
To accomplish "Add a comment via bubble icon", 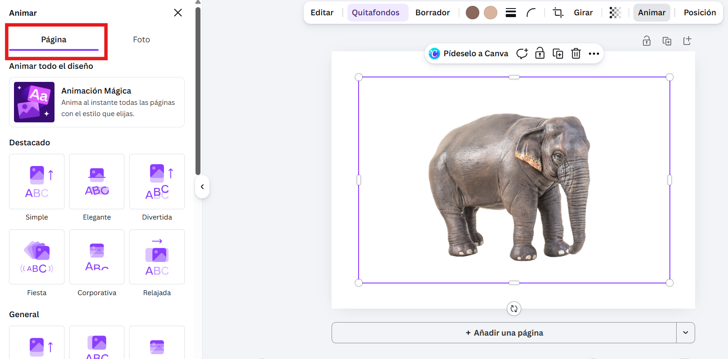I will pyautogui.click(x=522, y=54).
